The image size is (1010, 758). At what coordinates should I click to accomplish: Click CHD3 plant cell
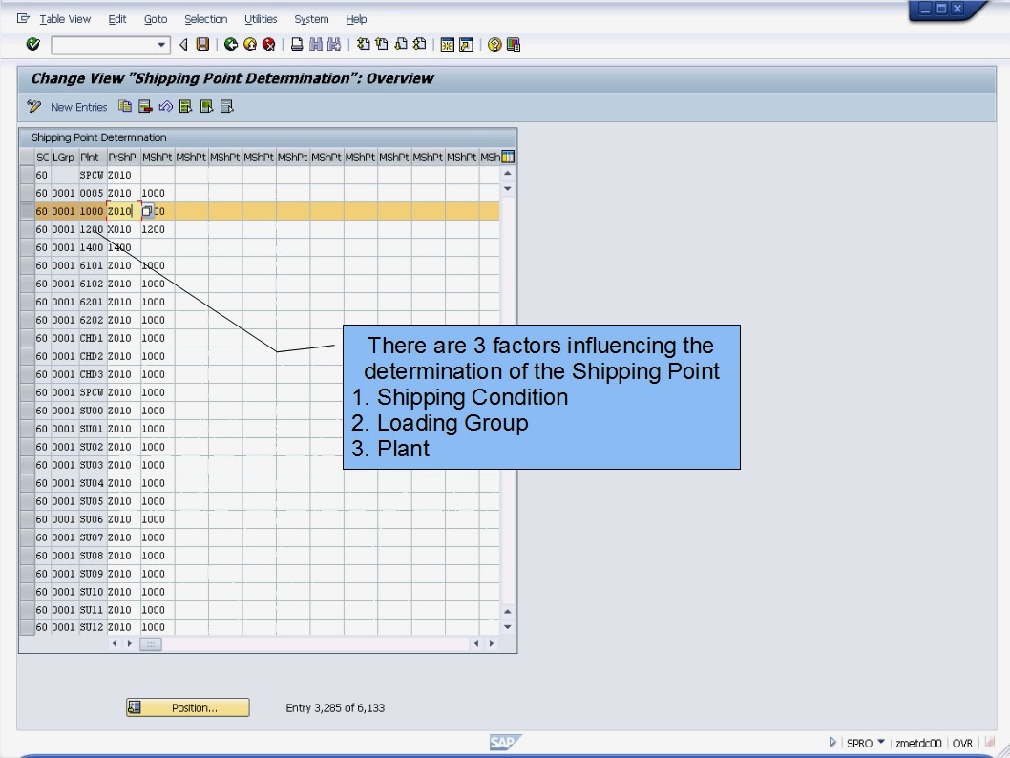pos(92,374)
